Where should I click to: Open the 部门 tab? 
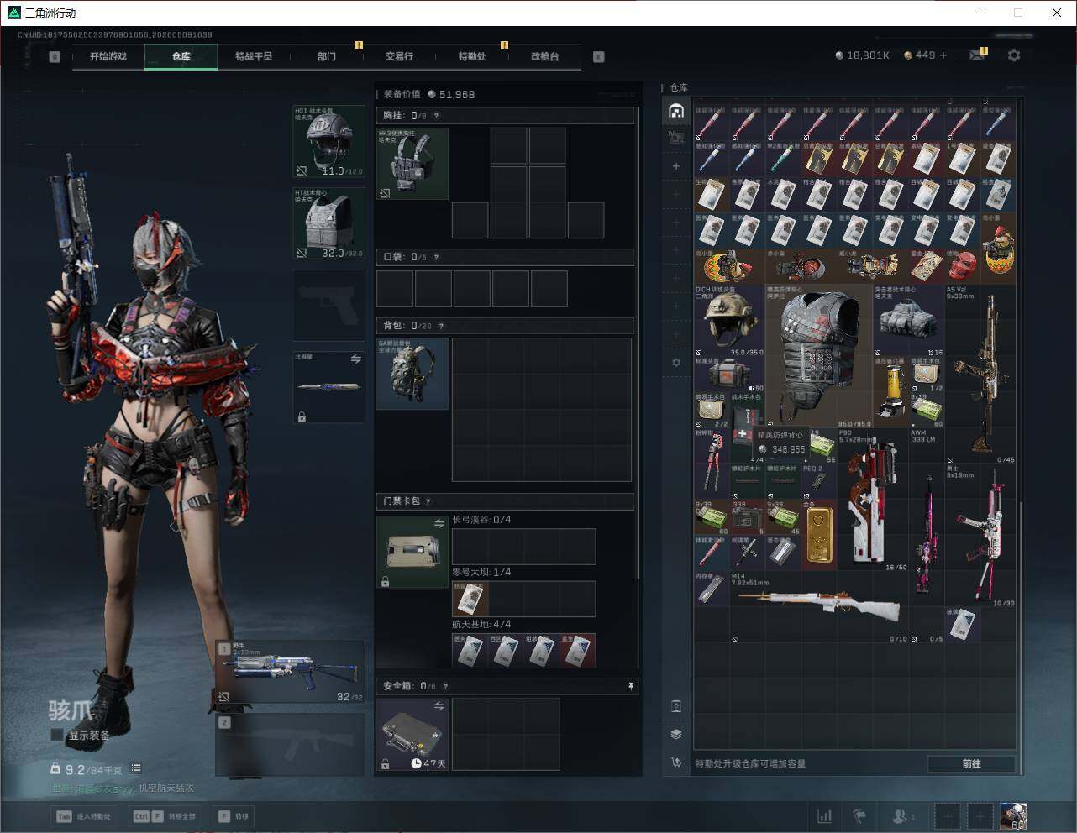(327, 56)
